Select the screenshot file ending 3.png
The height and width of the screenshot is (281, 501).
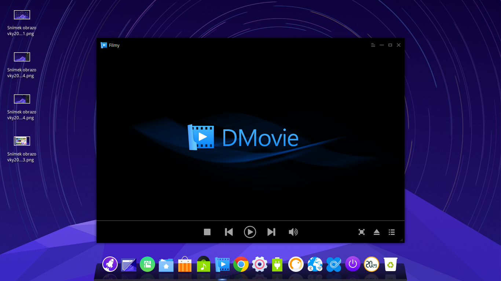(x=22, y=149)
